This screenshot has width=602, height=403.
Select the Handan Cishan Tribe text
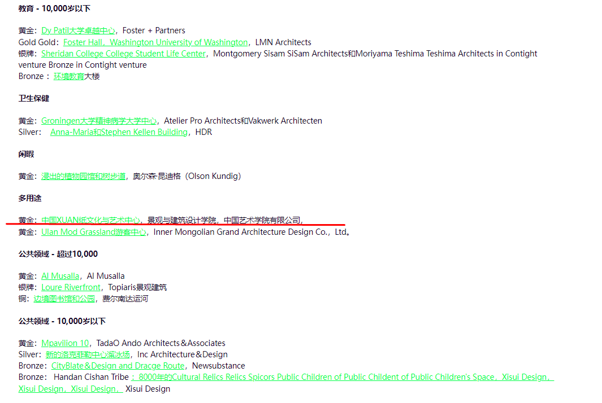[x=91, y=377]
